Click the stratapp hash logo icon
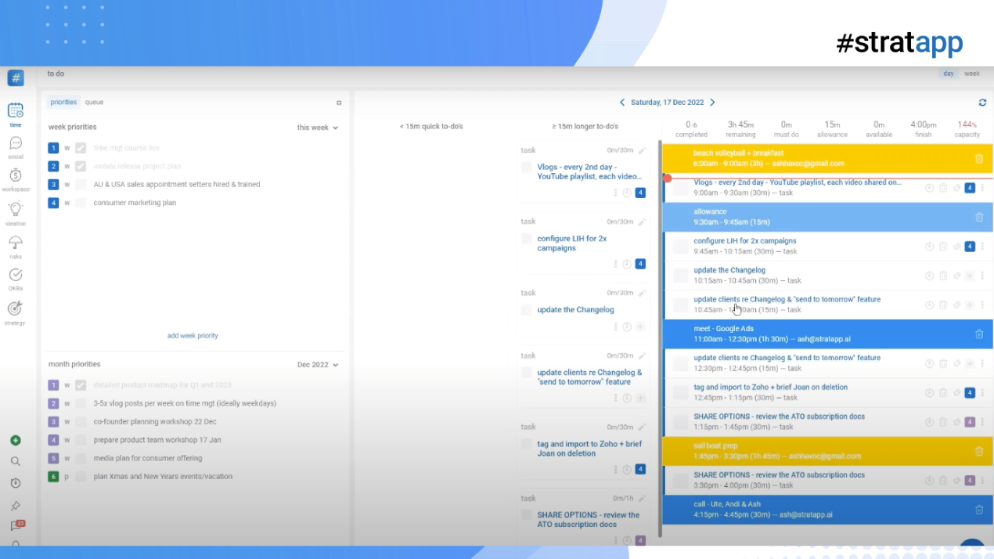This screenshot has width=994, height=559. pyautogui.click(x=16, y=78)
